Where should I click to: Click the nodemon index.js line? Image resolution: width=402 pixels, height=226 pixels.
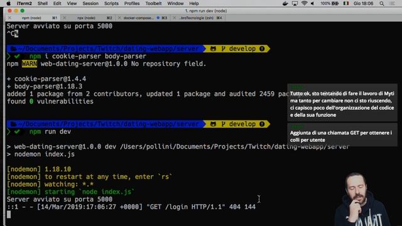click(x=41, y=154)
